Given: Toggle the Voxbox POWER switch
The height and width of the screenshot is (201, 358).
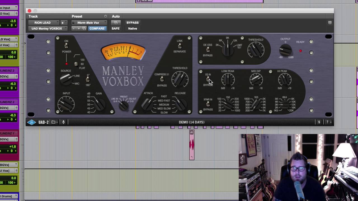Looking at the screenshot, I should (66, 46).
